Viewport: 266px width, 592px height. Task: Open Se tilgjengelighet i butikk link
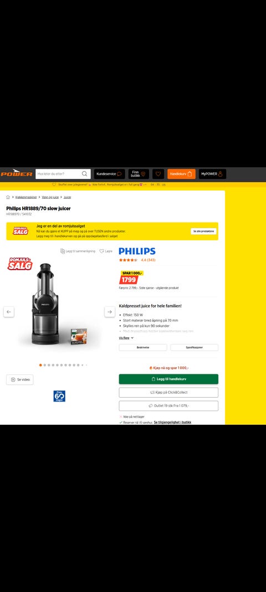(x=172, y=422)
